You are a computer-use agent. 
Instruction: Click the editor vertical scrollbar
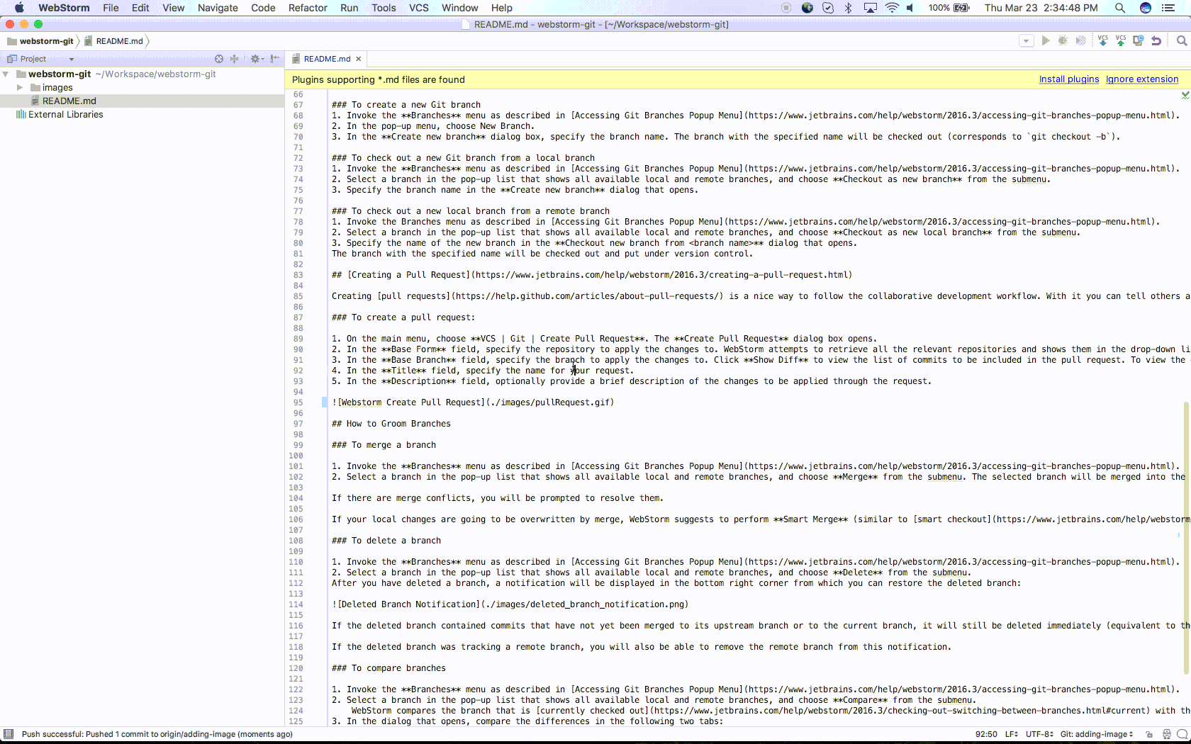(x=1186, y=539)
